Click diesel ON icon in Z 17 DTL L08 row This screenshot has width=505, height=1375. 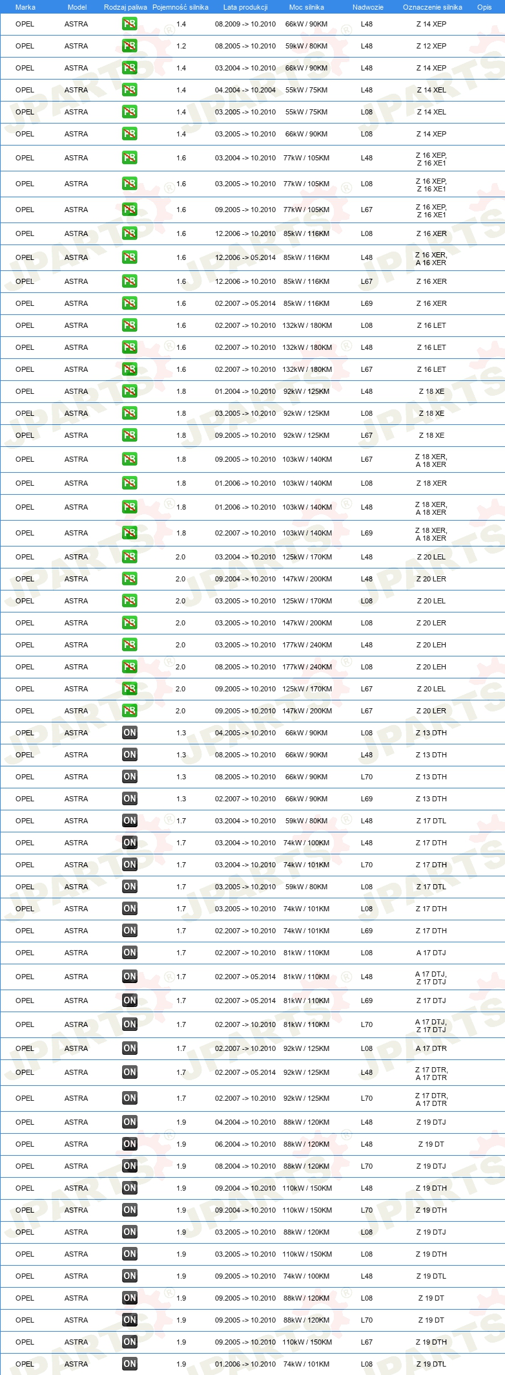click(130, 887)
